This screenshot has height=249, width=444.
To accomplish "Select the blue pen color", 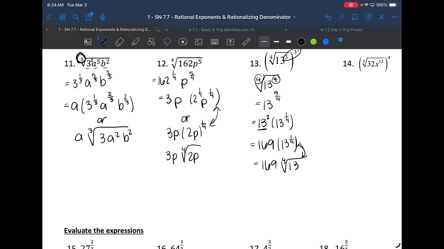I will click(x=326, y=42).
